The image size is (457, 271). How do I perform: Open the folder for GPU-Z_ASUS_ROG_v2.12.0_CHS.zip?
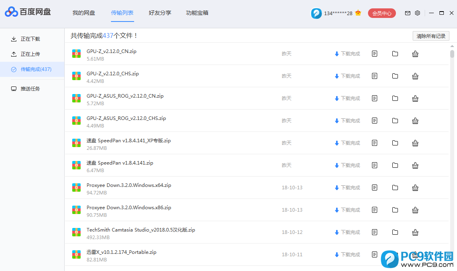point(395,120)
